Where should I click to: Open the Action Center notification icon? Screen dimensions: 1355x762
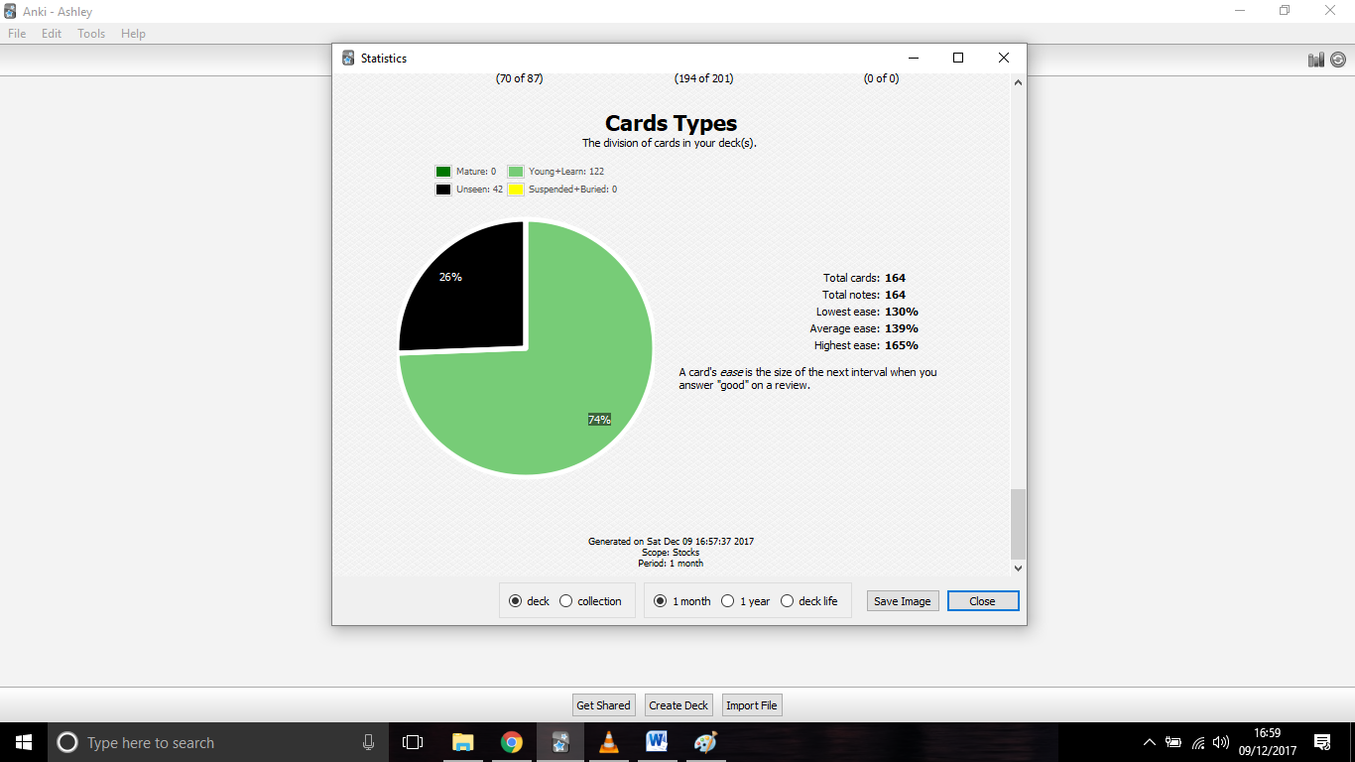1322,742
